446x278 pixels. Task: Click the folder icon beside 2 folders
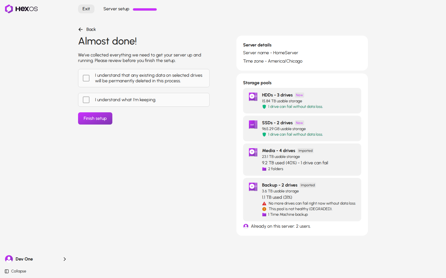tap(264, 169)
